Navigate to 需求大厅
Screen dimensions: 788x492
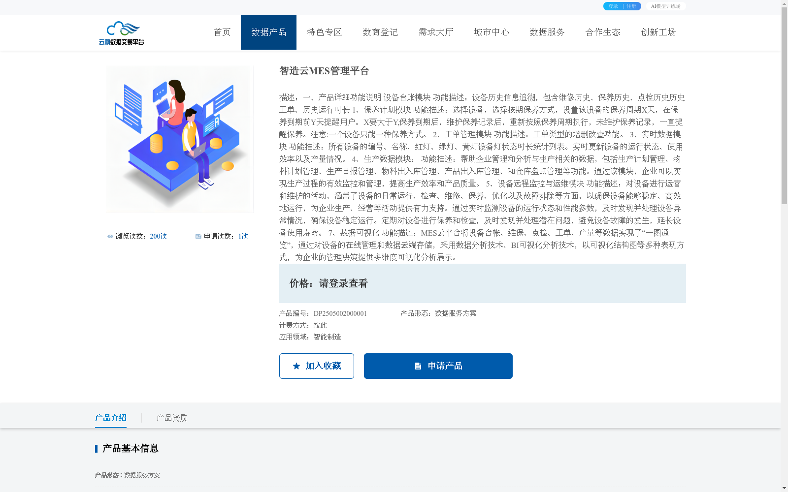click(436, 32)
